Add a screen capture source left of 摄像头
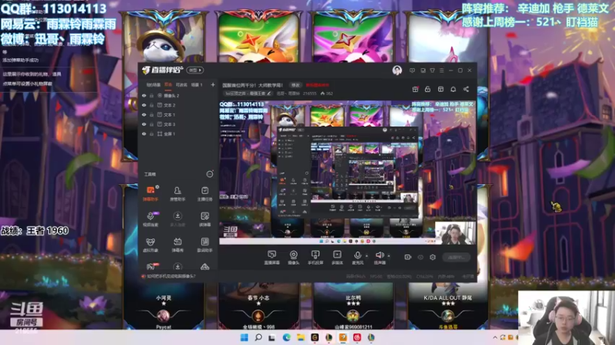This screenshot has height=345, width=615. tap(271, 258)
